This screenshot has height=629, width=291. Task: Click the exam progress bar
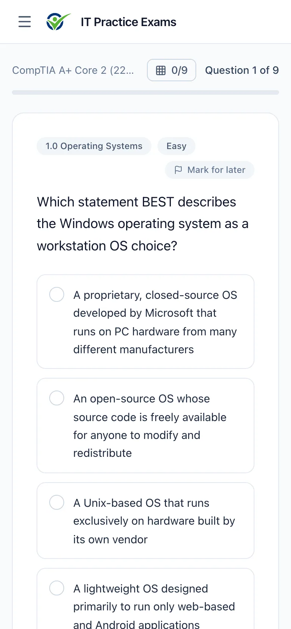tap(145, 92)
